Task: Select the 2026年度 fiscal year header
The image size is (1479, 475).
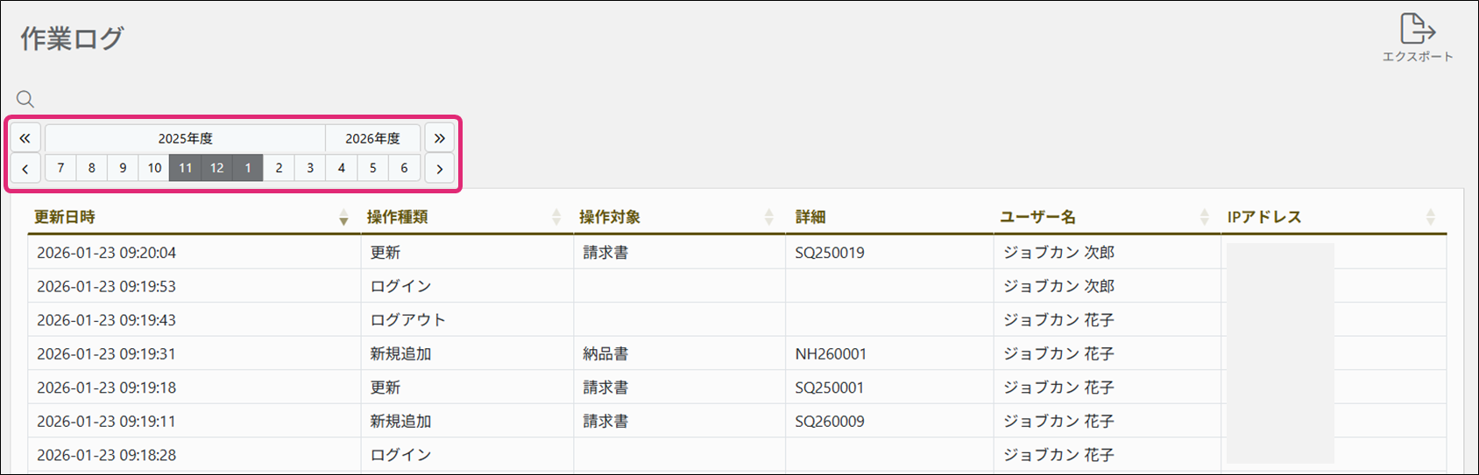Action: [372, 138]
